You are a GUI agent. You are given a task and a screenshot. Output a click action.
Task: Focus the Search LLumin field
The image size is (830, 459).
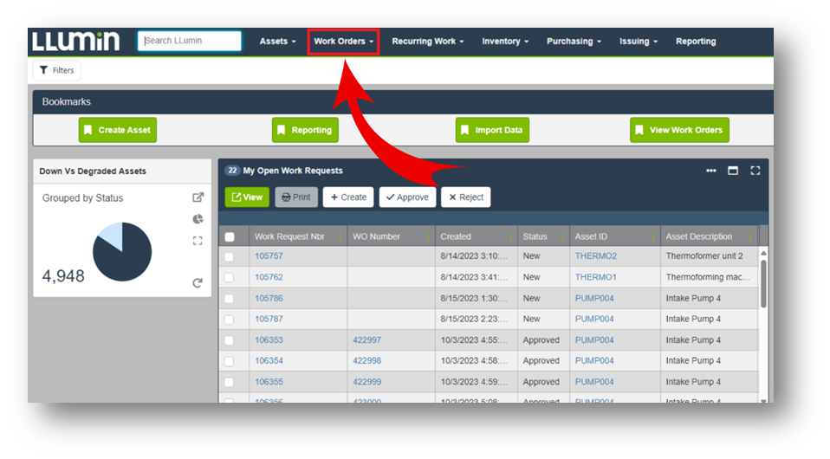pyautogui.click(x=190, y=41)
